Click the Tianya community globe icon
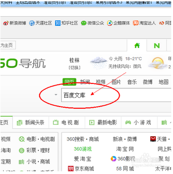The width and height of the screenshot is (173, 174). click(32, 23)
